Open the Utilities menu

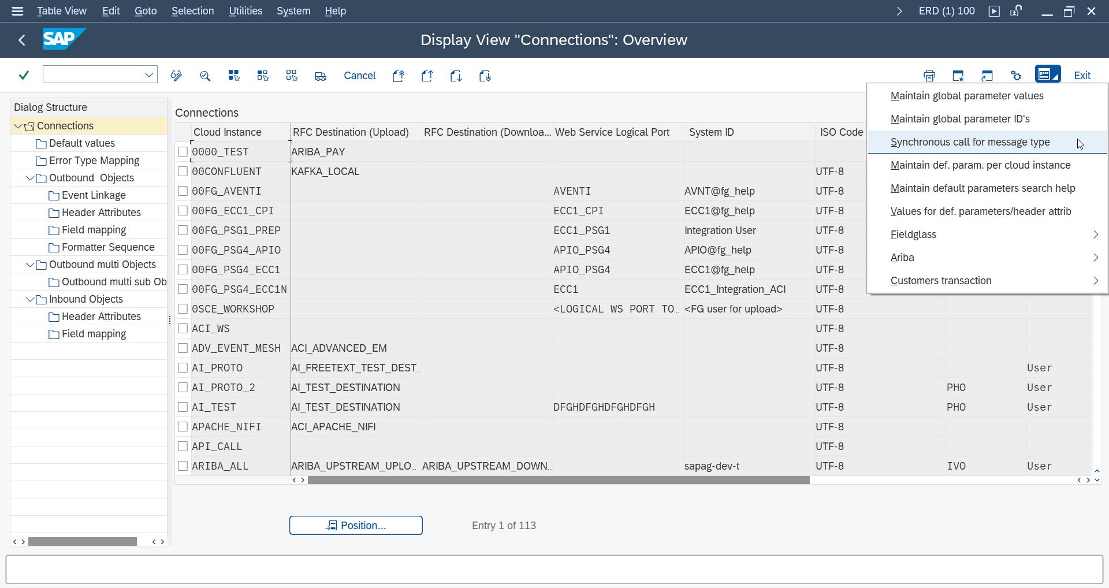point(245,11)
